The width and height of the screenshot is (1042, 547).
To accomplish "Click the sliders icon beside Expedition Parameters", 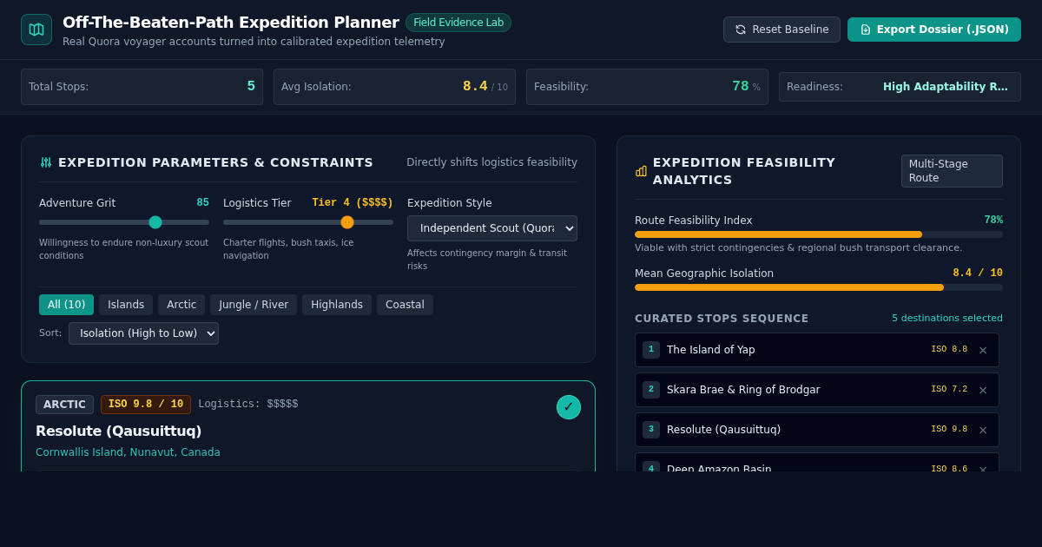I will pos(46,162).
